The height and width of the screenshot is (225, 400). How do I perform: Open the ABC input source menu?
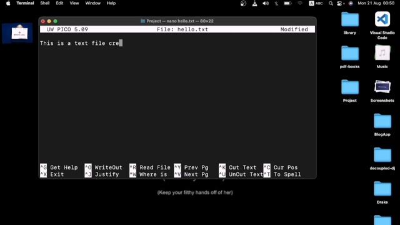[x=316, y=3]
